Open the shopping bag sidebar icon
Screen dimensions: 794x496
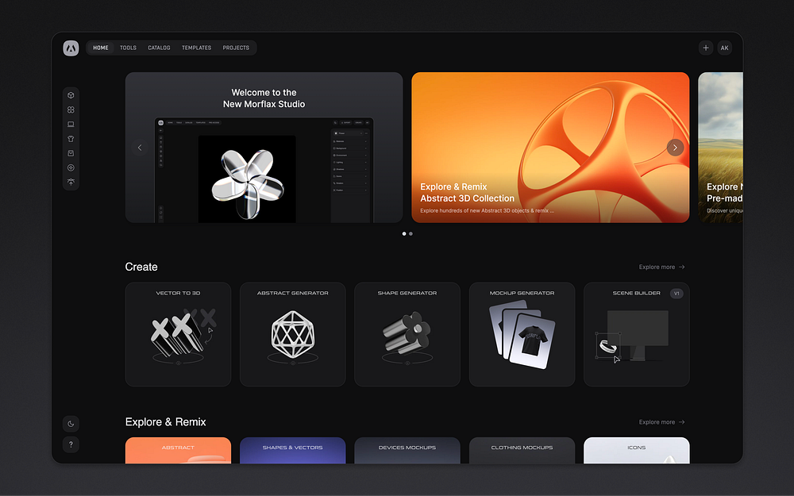(71, 153)
